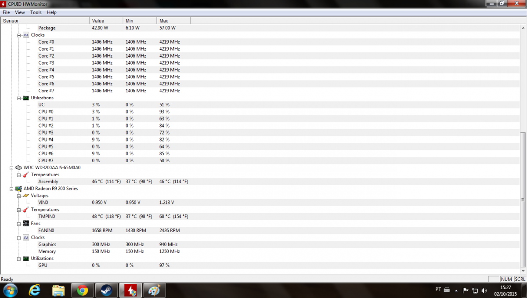Select the Graphics clock row
Viewport: 527px width, 298px height.
pyautogui.click(x=260, y=244)
